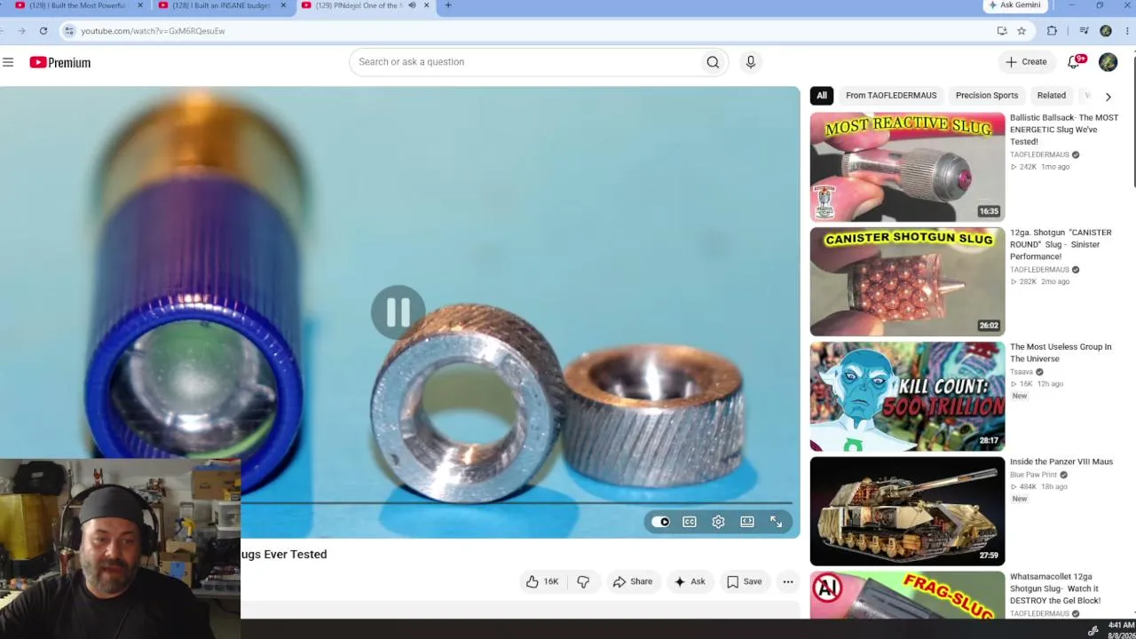Like the video with thumbs up
1136x639 pixels.
[542, 581]
